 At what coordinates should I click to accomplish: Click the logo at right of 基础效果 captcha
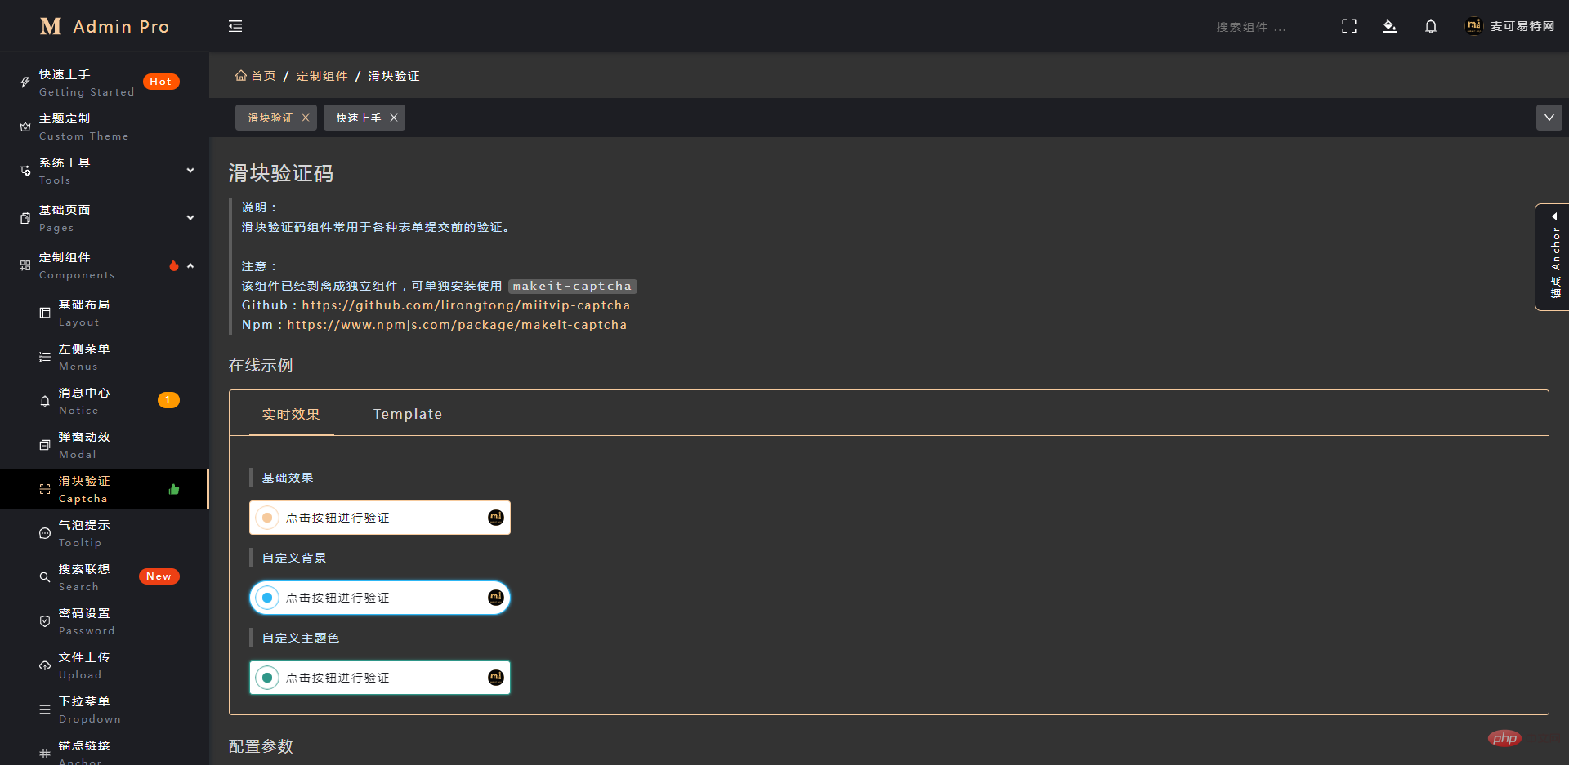pyautogui.click(x=496, y=518)
